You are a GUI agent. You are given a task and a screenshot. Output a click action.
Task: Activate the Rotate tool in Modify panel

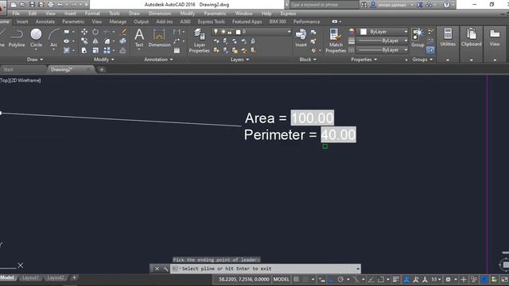point(95,32)
